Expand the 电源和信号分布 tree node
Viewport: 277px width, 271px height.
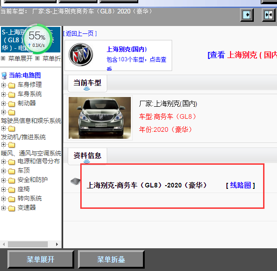tap(3, 161)
